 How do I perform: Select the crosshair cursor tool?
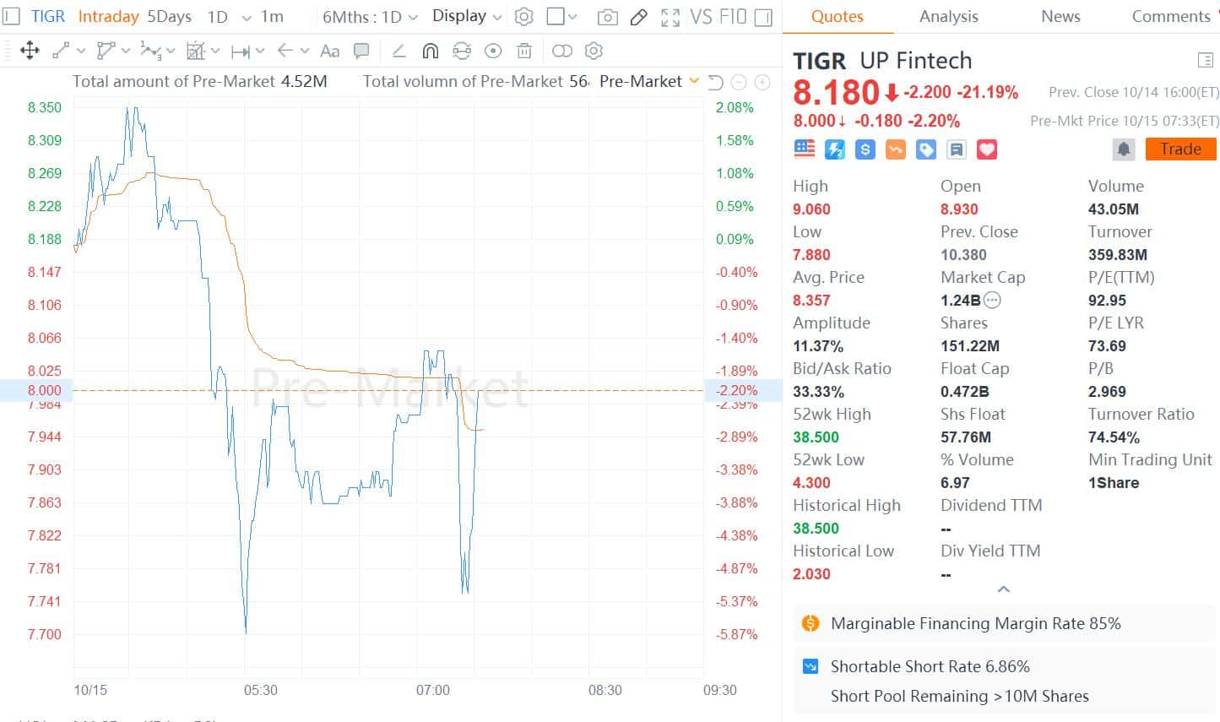pyautogui.click(x=30, y=51)
